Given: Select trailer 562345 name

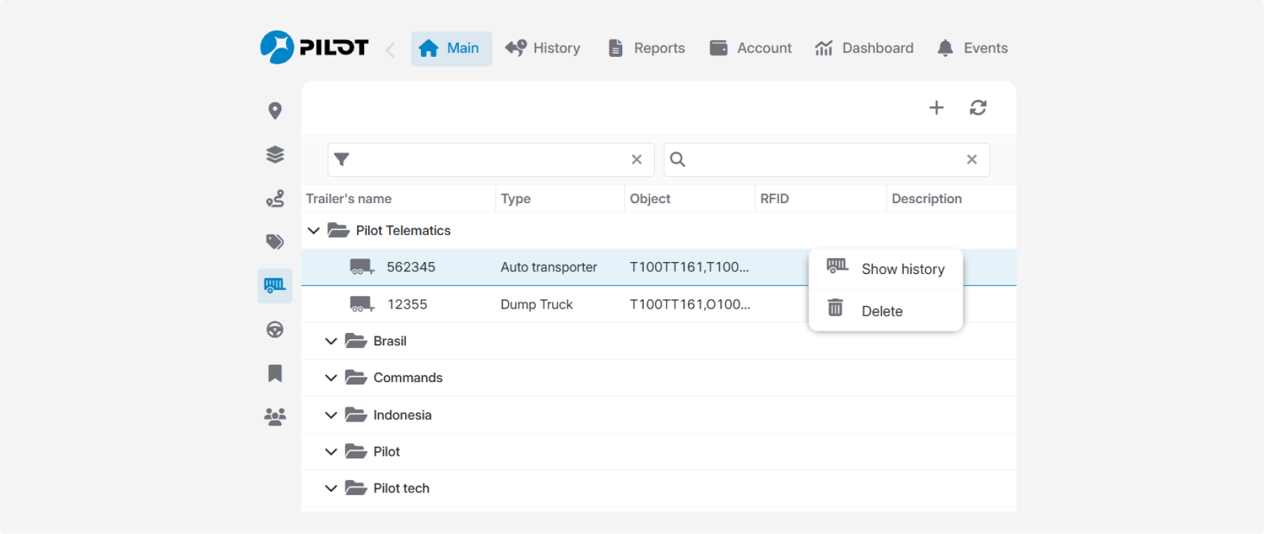Looking at the screenshot, I should [411, 267].
